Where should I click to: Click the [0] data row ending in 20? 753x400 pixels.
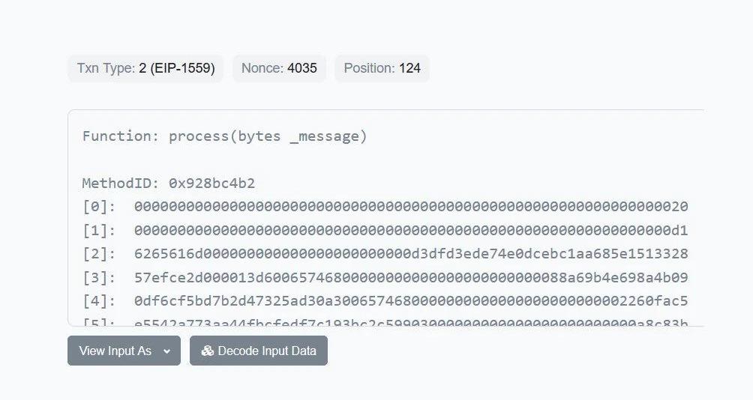[x=411, y=207]
